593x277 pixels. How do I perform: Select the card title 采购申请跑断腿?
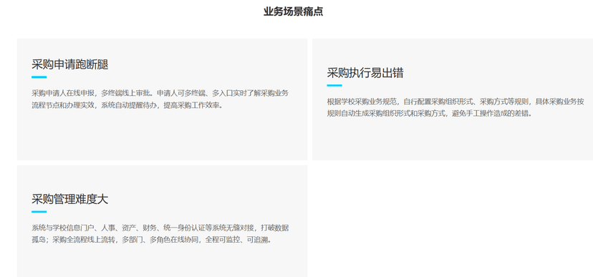tap(70, 64)
